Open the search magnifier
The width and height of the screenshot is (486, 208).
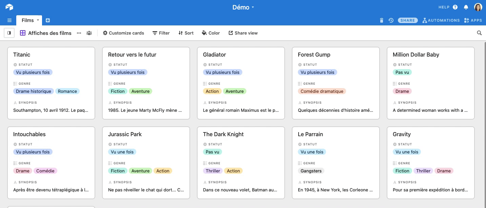click(479, 33)
